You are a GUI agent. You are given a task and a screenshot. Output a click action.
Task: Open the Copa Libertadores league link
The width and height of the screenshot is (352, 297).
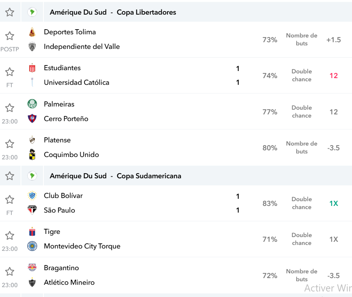(146, 12)
